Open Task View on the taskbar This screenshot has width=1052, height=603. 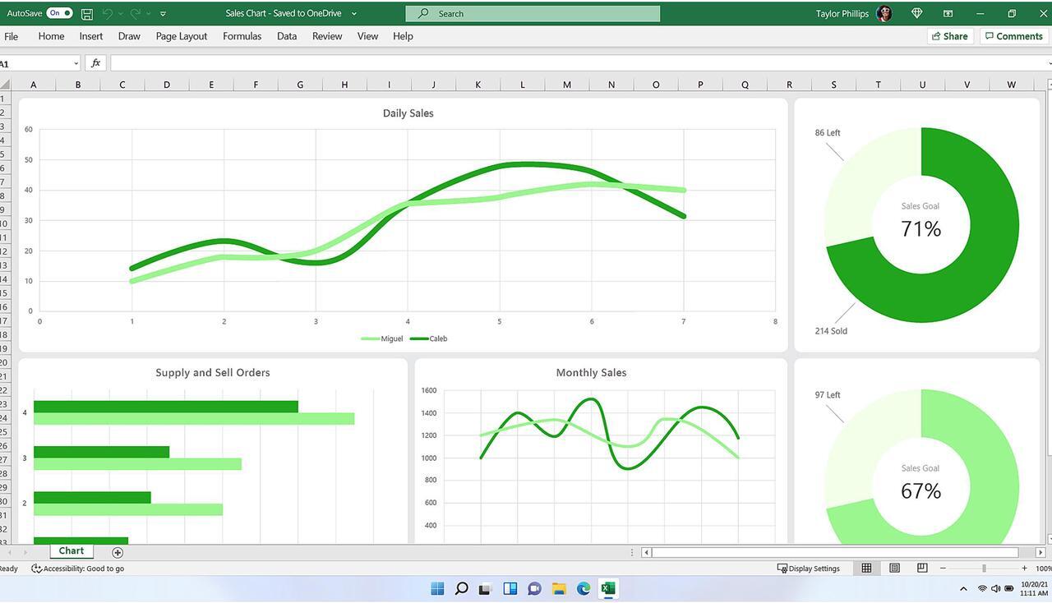(486, 588)
